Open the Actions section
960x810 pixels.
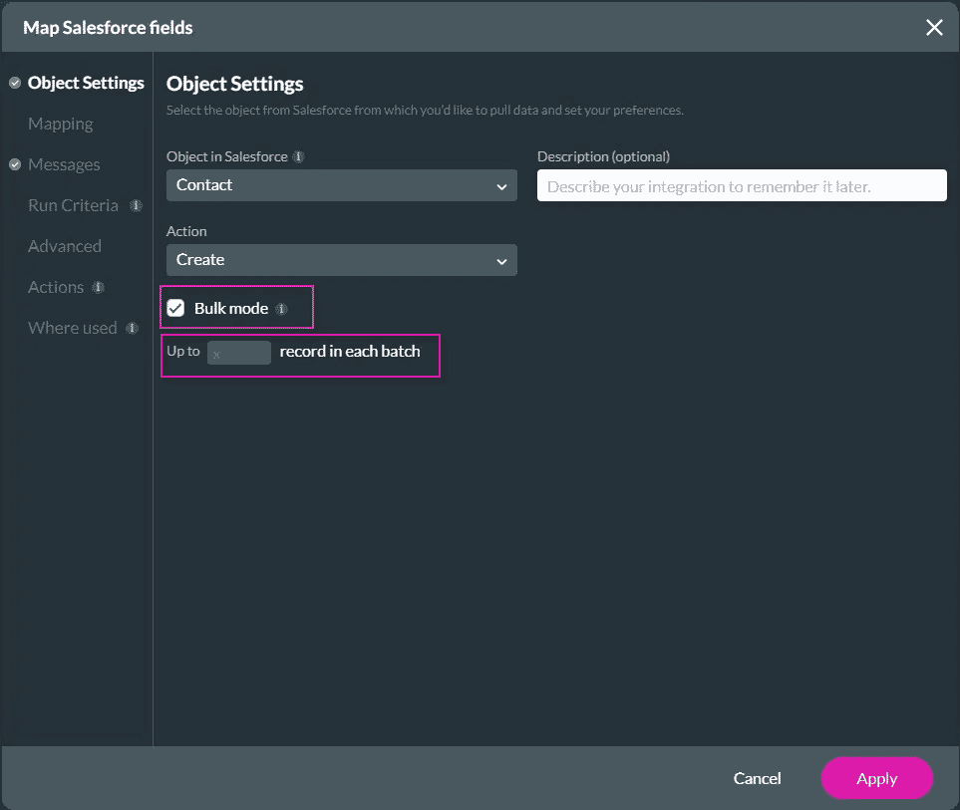coord(56,288)
